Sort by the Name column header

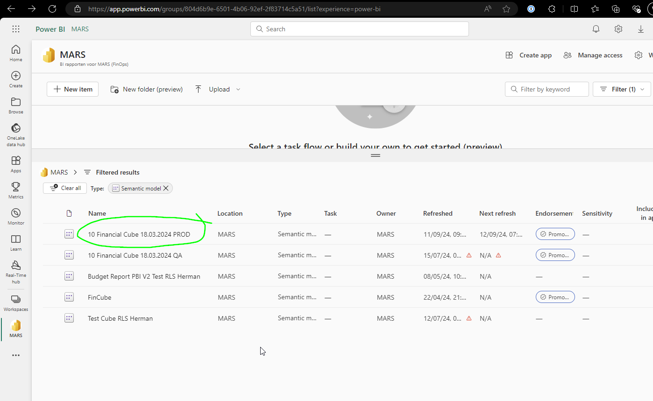(x=97, y=213)
